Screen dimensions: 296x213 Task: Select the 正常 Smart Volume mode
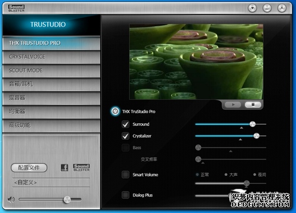[202, 175]
